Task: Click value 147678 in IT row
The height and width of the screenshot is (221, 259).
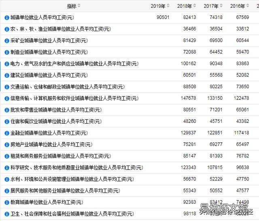Action: (188, 98)
